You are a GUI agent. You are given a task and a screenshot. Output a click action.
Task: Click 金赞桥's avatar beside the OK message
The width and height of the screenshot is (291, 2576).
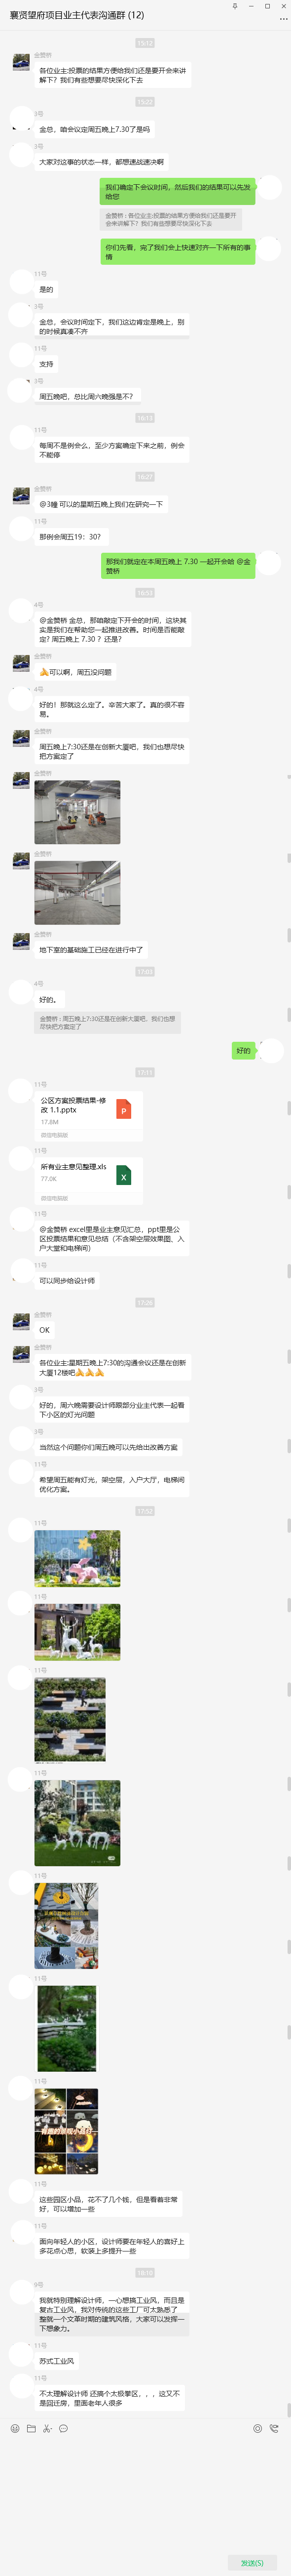[x=21, y=1322]
